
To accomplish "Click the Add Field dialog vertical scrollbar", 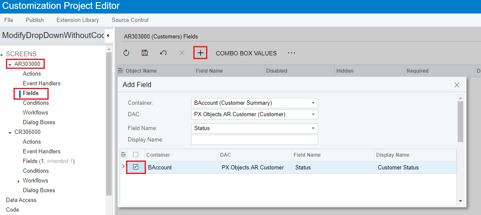I will coord(460,122).
